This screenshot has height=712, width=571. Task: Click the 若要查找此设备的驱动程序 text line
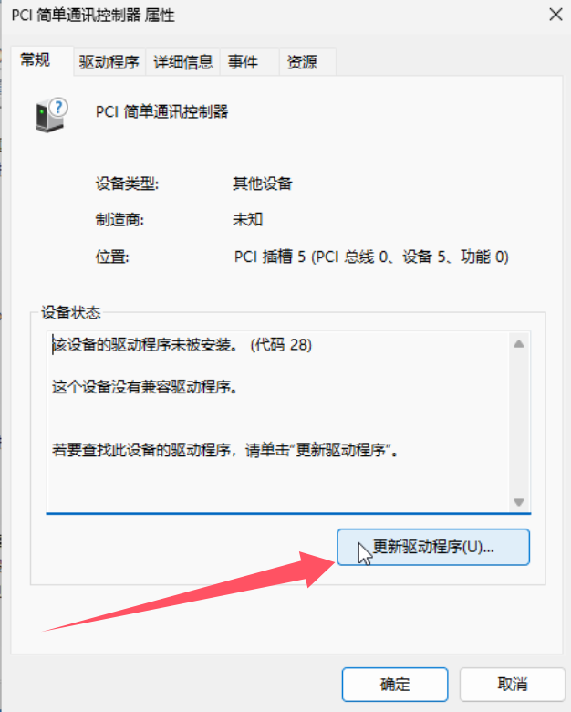225,450
